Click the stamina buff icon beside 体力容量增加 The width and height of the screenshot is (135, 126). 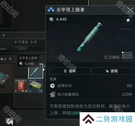click(x=52, y=94)
